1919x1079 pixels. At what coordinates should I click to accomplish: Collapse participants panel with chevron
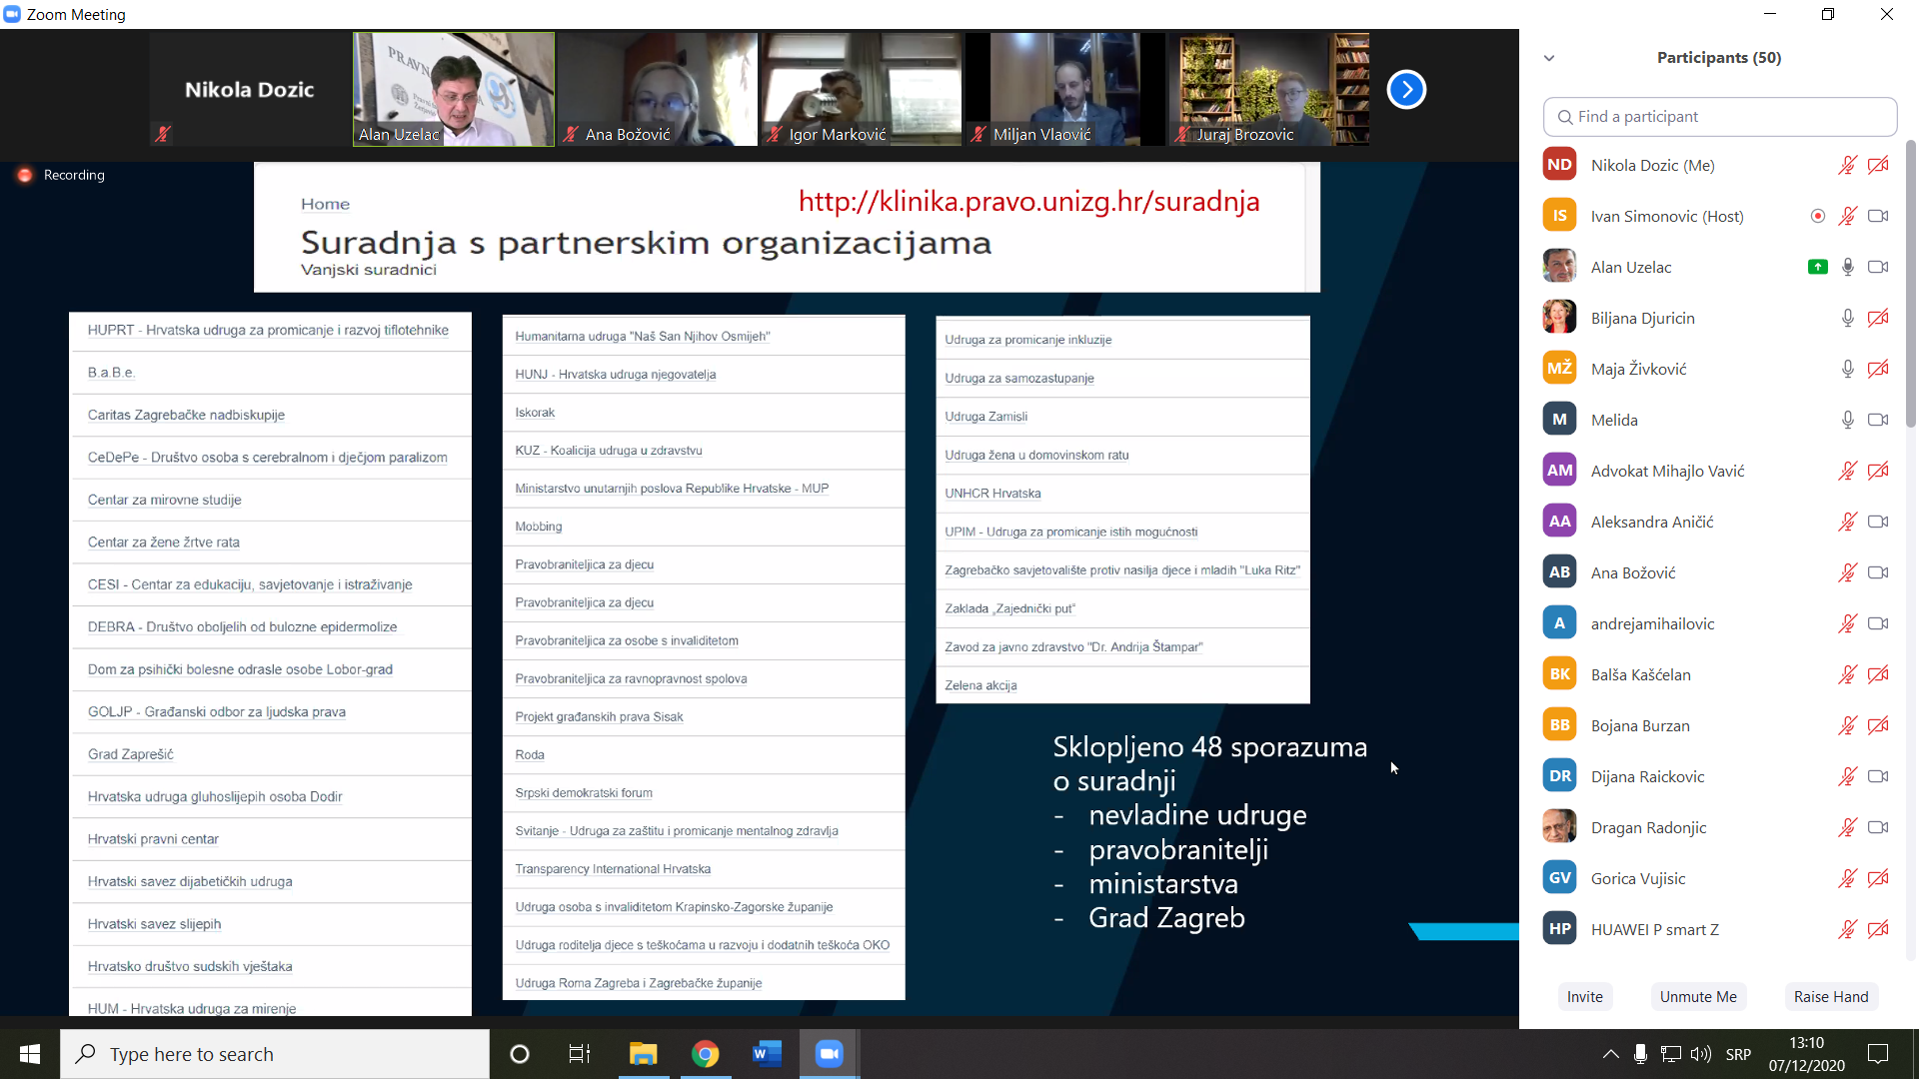(x=1549, y=58)
